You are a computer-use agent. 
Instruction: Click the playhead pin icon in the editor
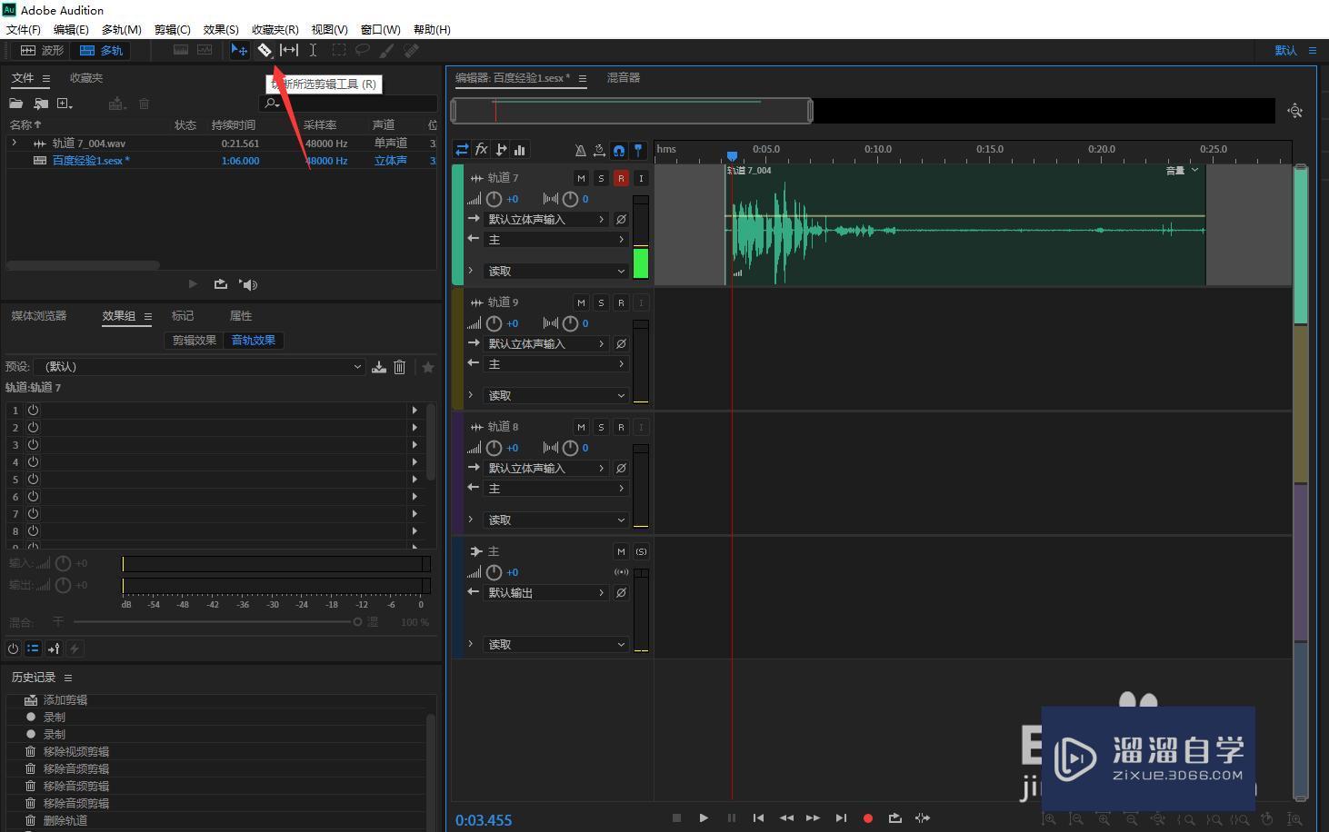(x=638, y=150)
